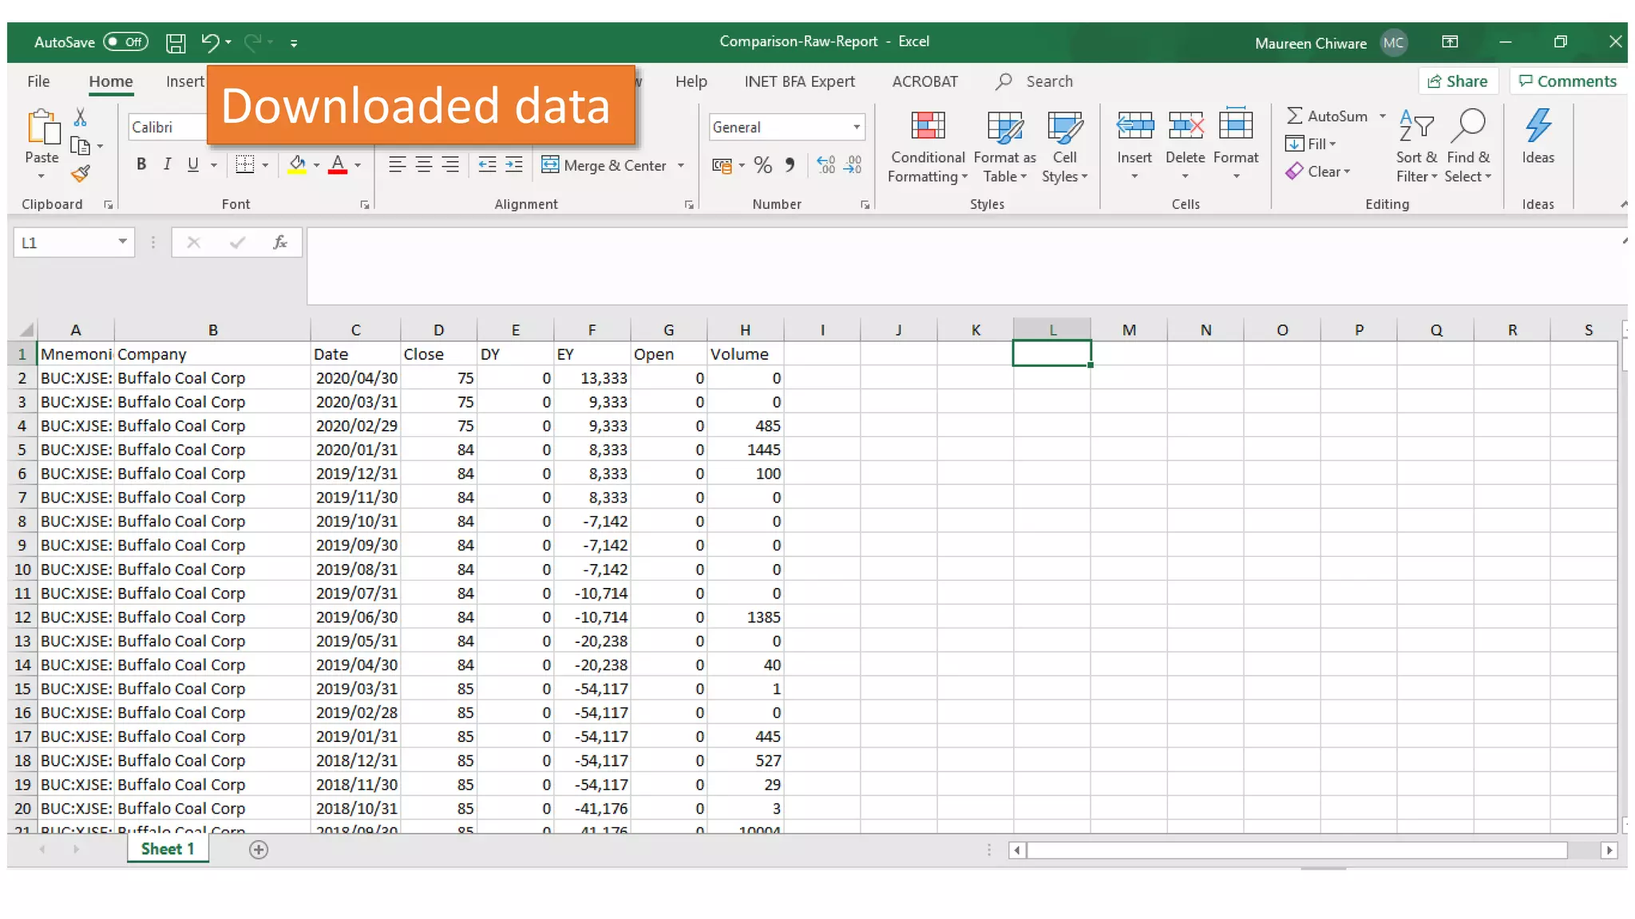The height and width of the screenshot is (919, 1635).
Task: Click the Format Painter brush icon
Action: pos(81,173)
